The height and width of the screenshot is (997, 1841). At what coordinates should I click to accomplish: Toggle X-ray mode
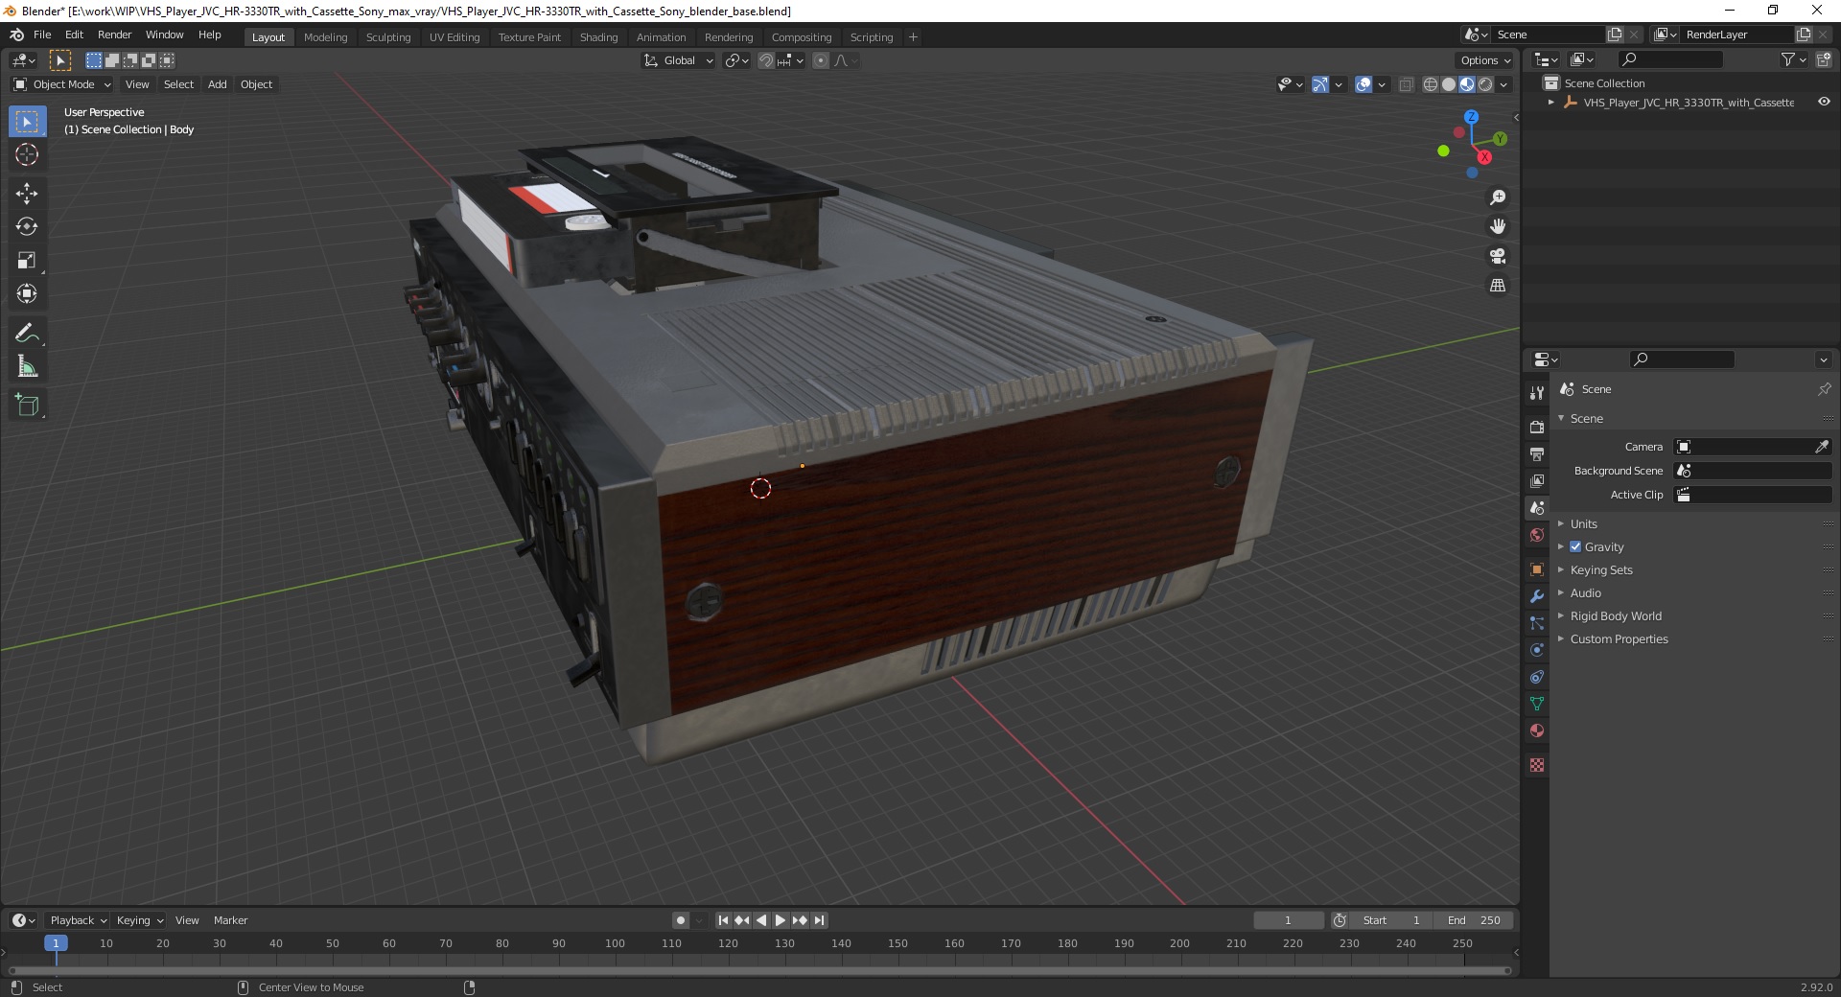[x=1406, y=84]
